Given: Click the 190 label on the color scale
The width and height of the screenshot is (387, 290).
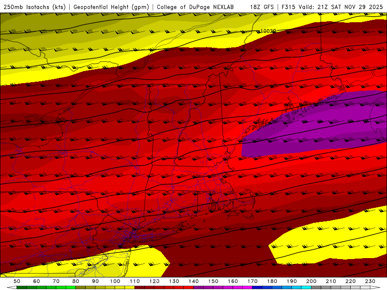Looking at the screenshot, I should point(292,281).
